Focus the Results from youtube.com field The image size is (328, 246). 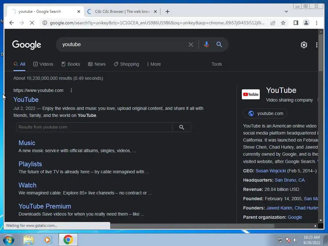point(94,127)
